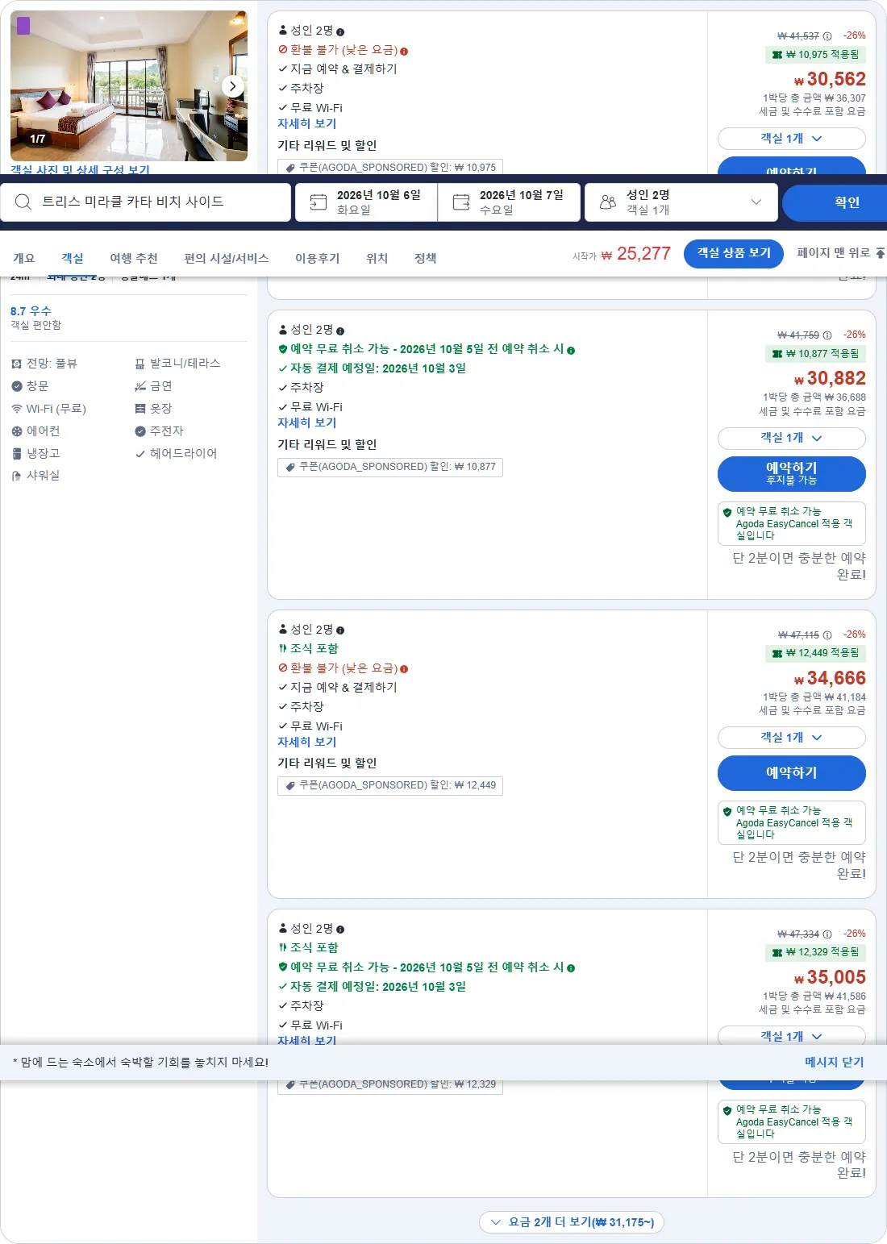This screenshot has width=887, height=1244.
Task: Open check-out date 2026년 10월 7일 picker
Action: tap(509, 202)
